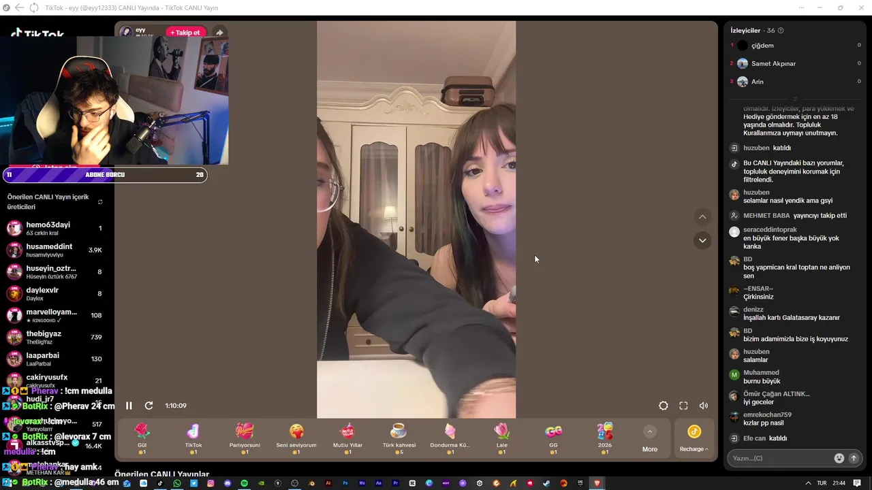Send the TikTok gift
Viewport: 872px width, 490px height.
tap(193, 438)
